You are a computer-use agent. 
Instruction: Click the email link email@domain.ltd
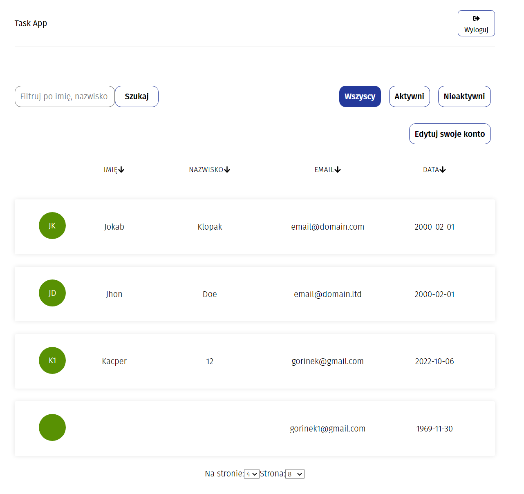click(327, 294)
